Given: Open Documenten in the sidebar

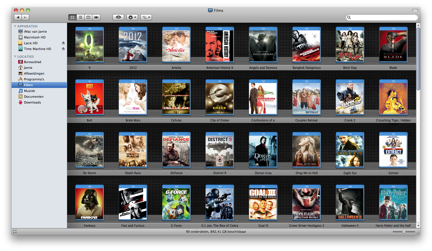Looking at the screenshot, I should [x=39, y=97].
